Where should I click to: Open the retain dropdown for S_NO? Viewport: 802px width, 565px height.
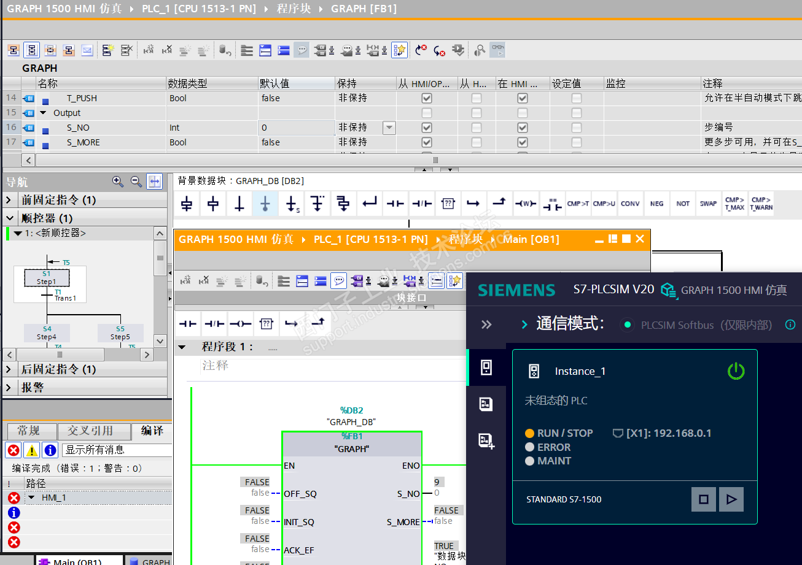click(x=389, y=128)
